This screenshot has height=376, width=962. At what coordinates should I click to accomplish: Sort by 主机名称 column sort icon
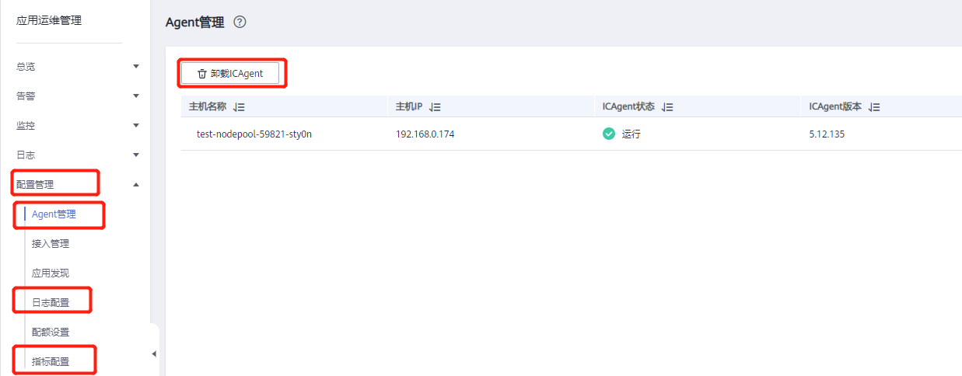point(239,107)
